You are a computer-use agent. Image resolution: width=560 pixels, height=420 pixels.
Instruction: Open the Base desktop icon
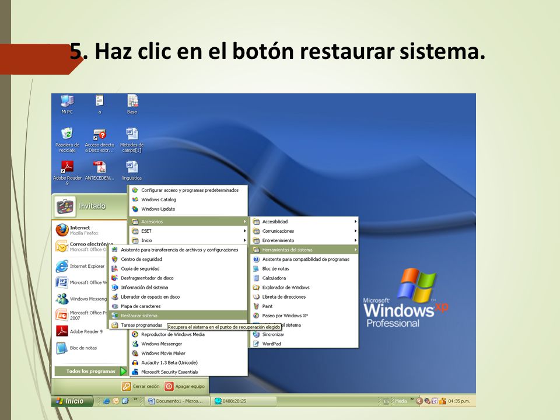tap(132, 104)
